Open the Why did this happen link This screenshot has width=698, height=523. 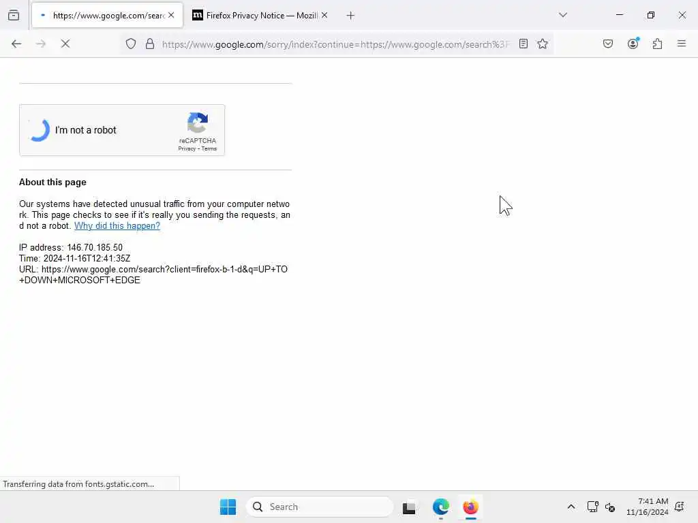tap(117, 226)
